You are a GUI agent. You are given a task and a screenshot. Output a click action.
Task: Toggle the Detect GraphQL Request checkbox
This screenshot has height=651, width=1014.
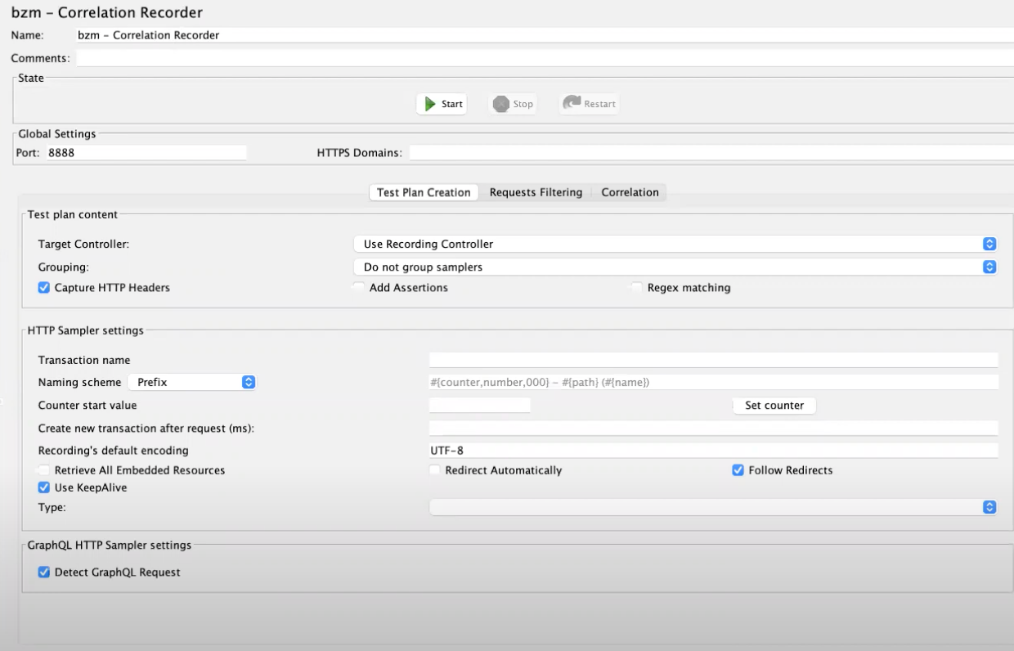(44, 572)
